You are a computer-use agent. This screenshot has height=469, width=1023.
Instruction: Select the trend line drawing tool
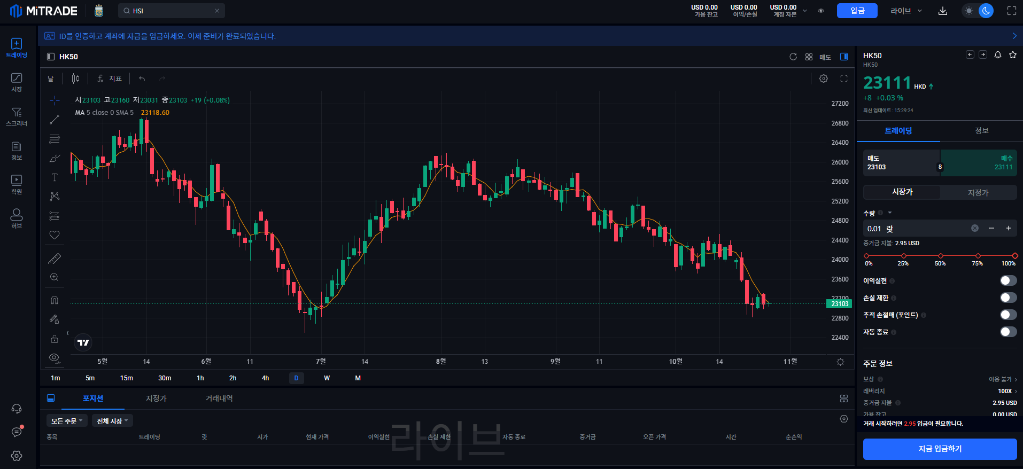click(x=55, y=120)
